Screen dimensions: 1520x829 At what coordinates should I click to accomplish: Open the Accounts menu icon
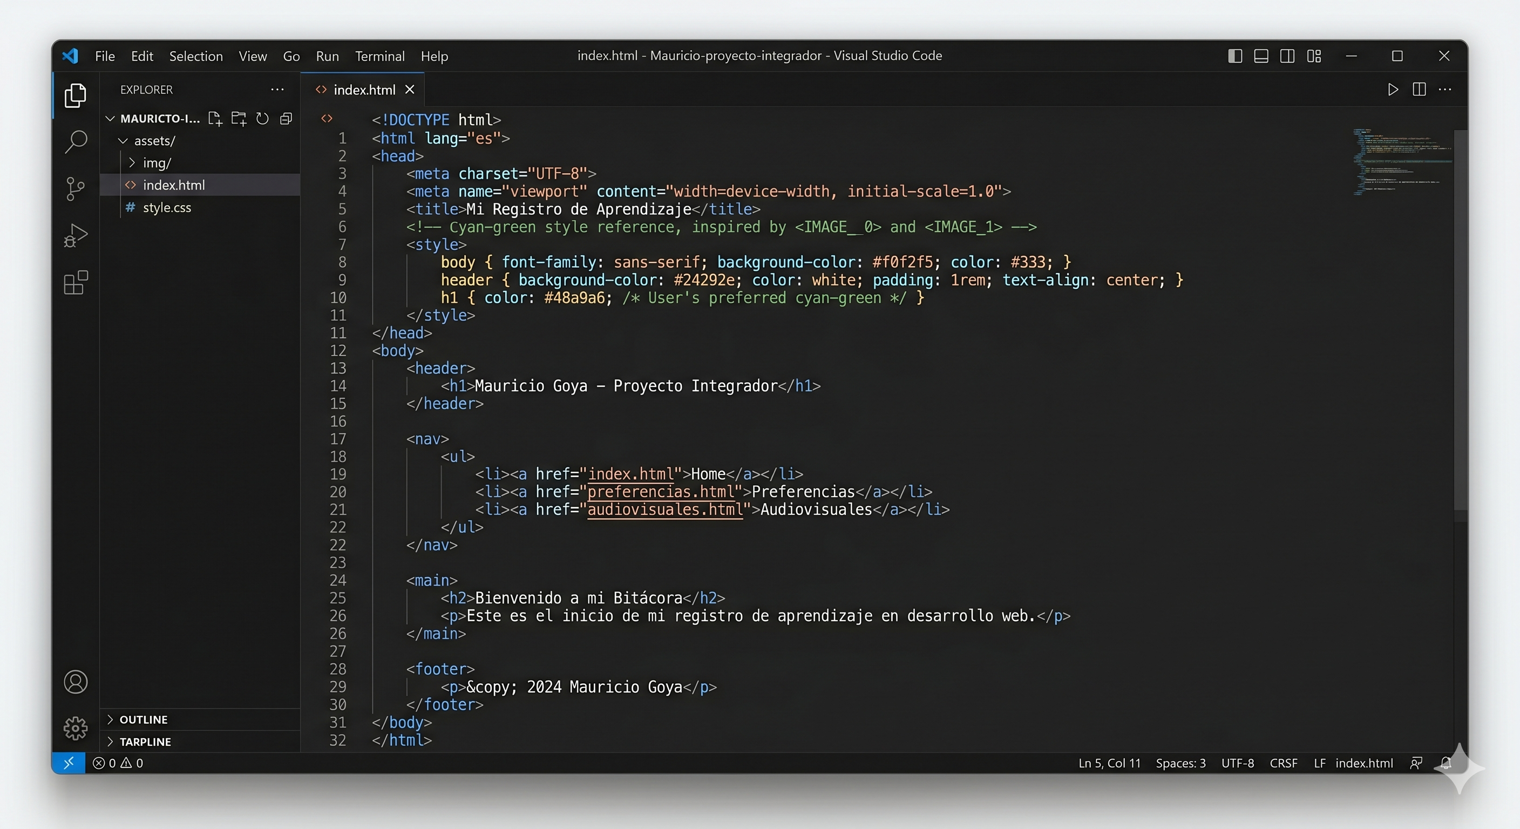76,682
